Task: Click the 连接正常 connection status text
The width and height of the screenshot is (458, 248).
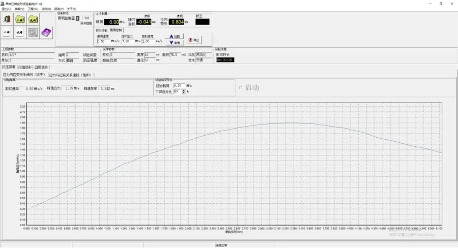Action: pos(221,245)
